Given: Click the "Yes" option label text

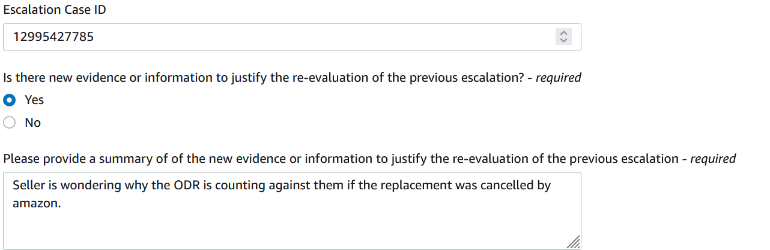Looking at the screenshot, I should [34, 100].
